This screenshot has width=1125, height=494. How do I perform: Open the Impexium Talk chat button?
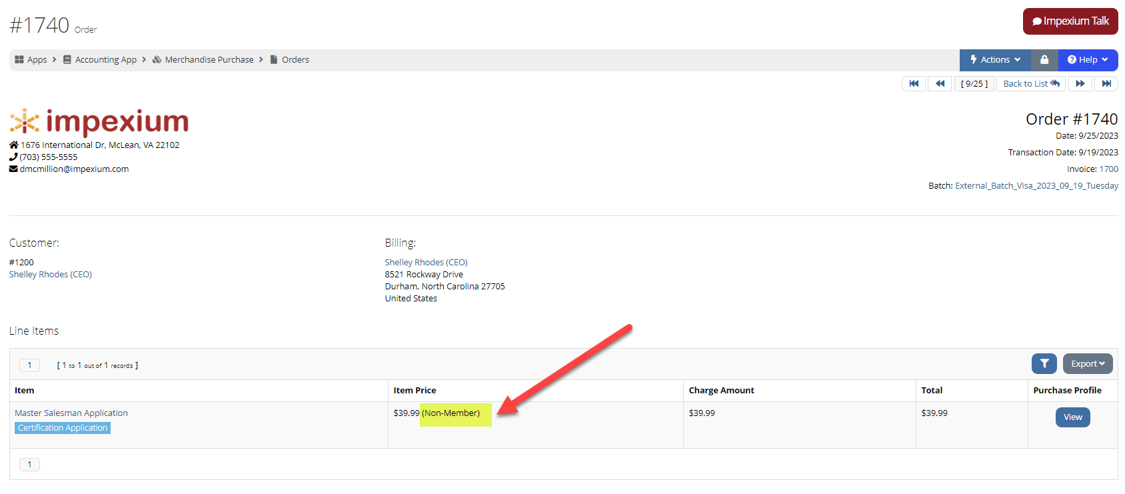pos(1070,21)
